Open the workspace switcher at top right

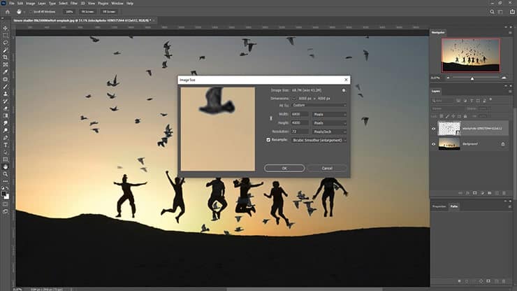[500, 12]
